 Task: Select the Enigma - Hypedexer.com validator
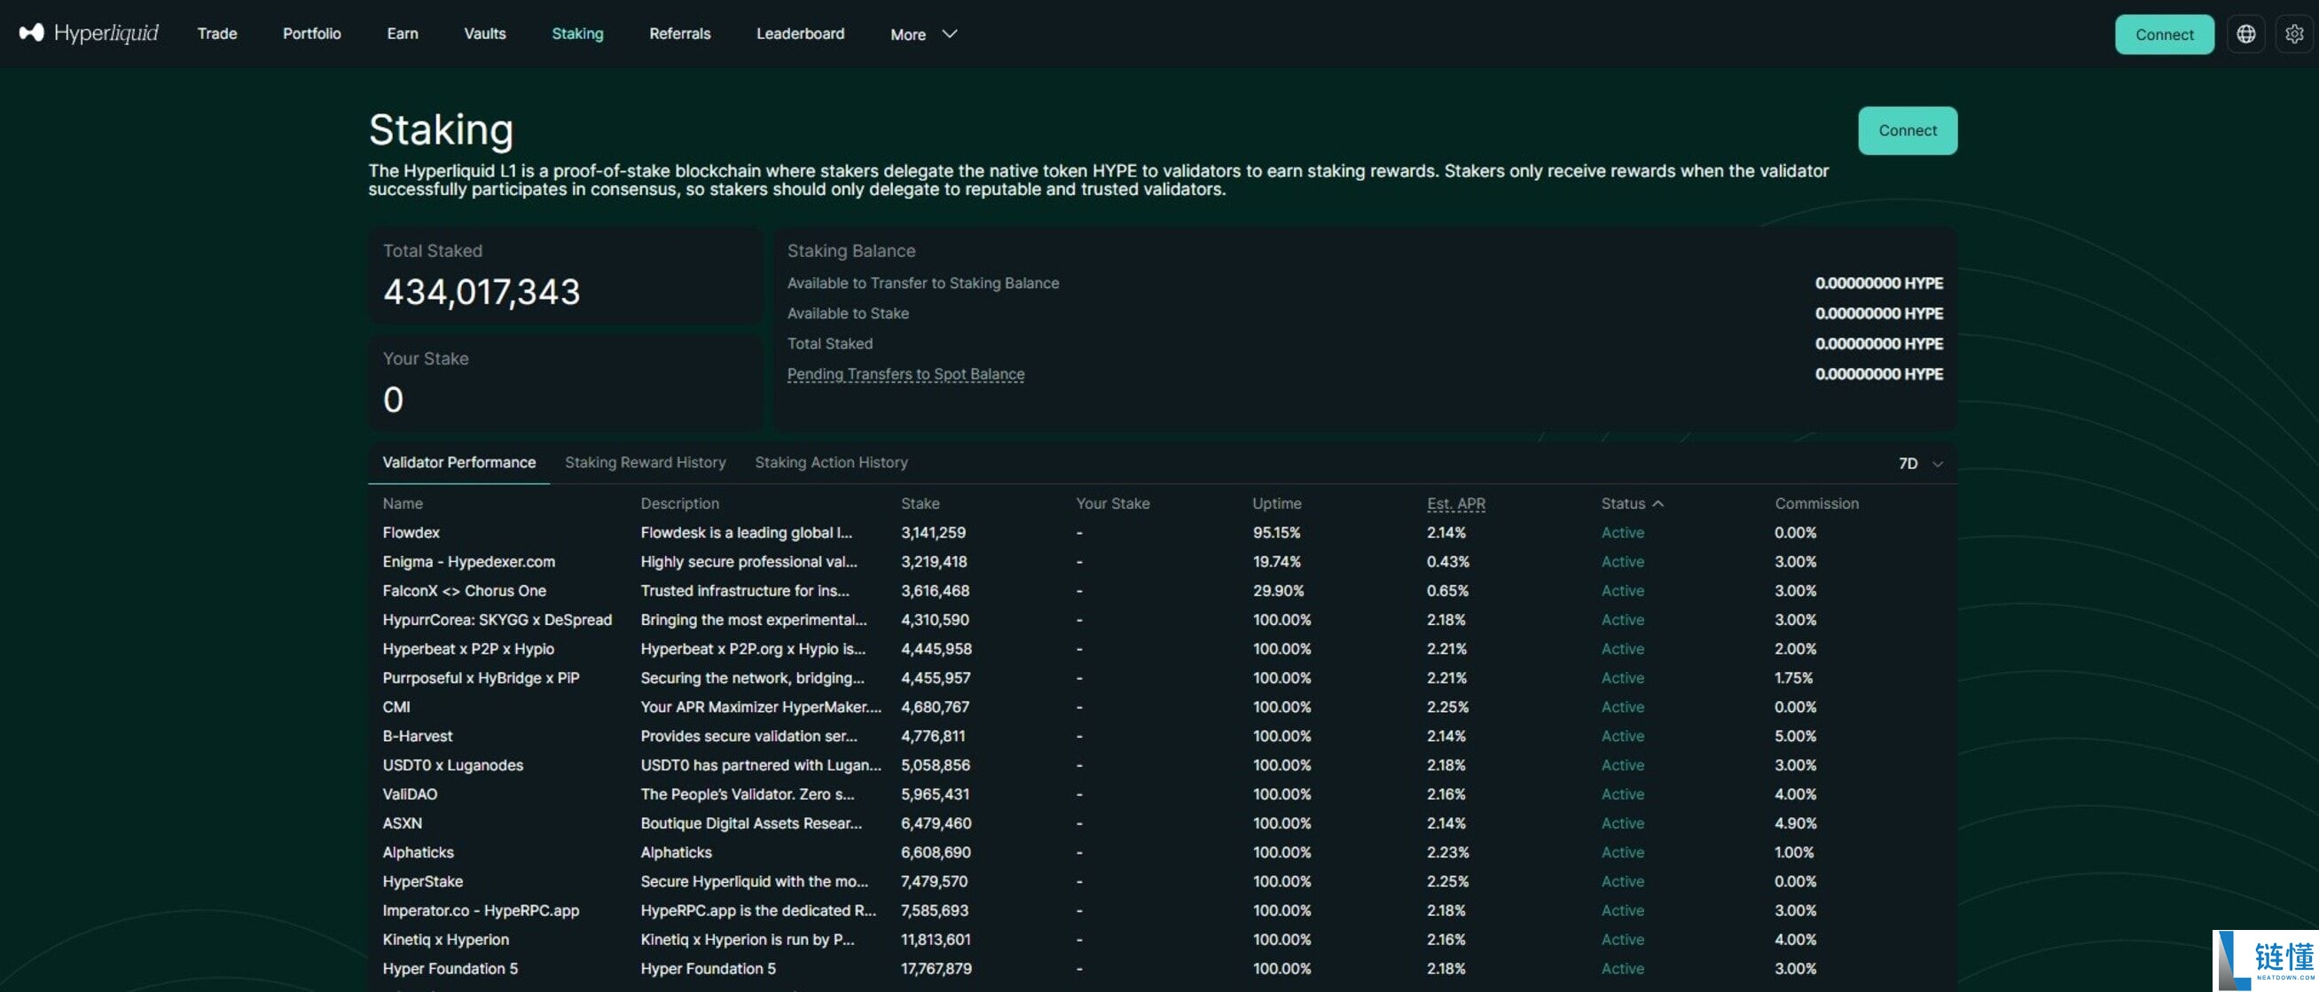[x=468, y=561]
